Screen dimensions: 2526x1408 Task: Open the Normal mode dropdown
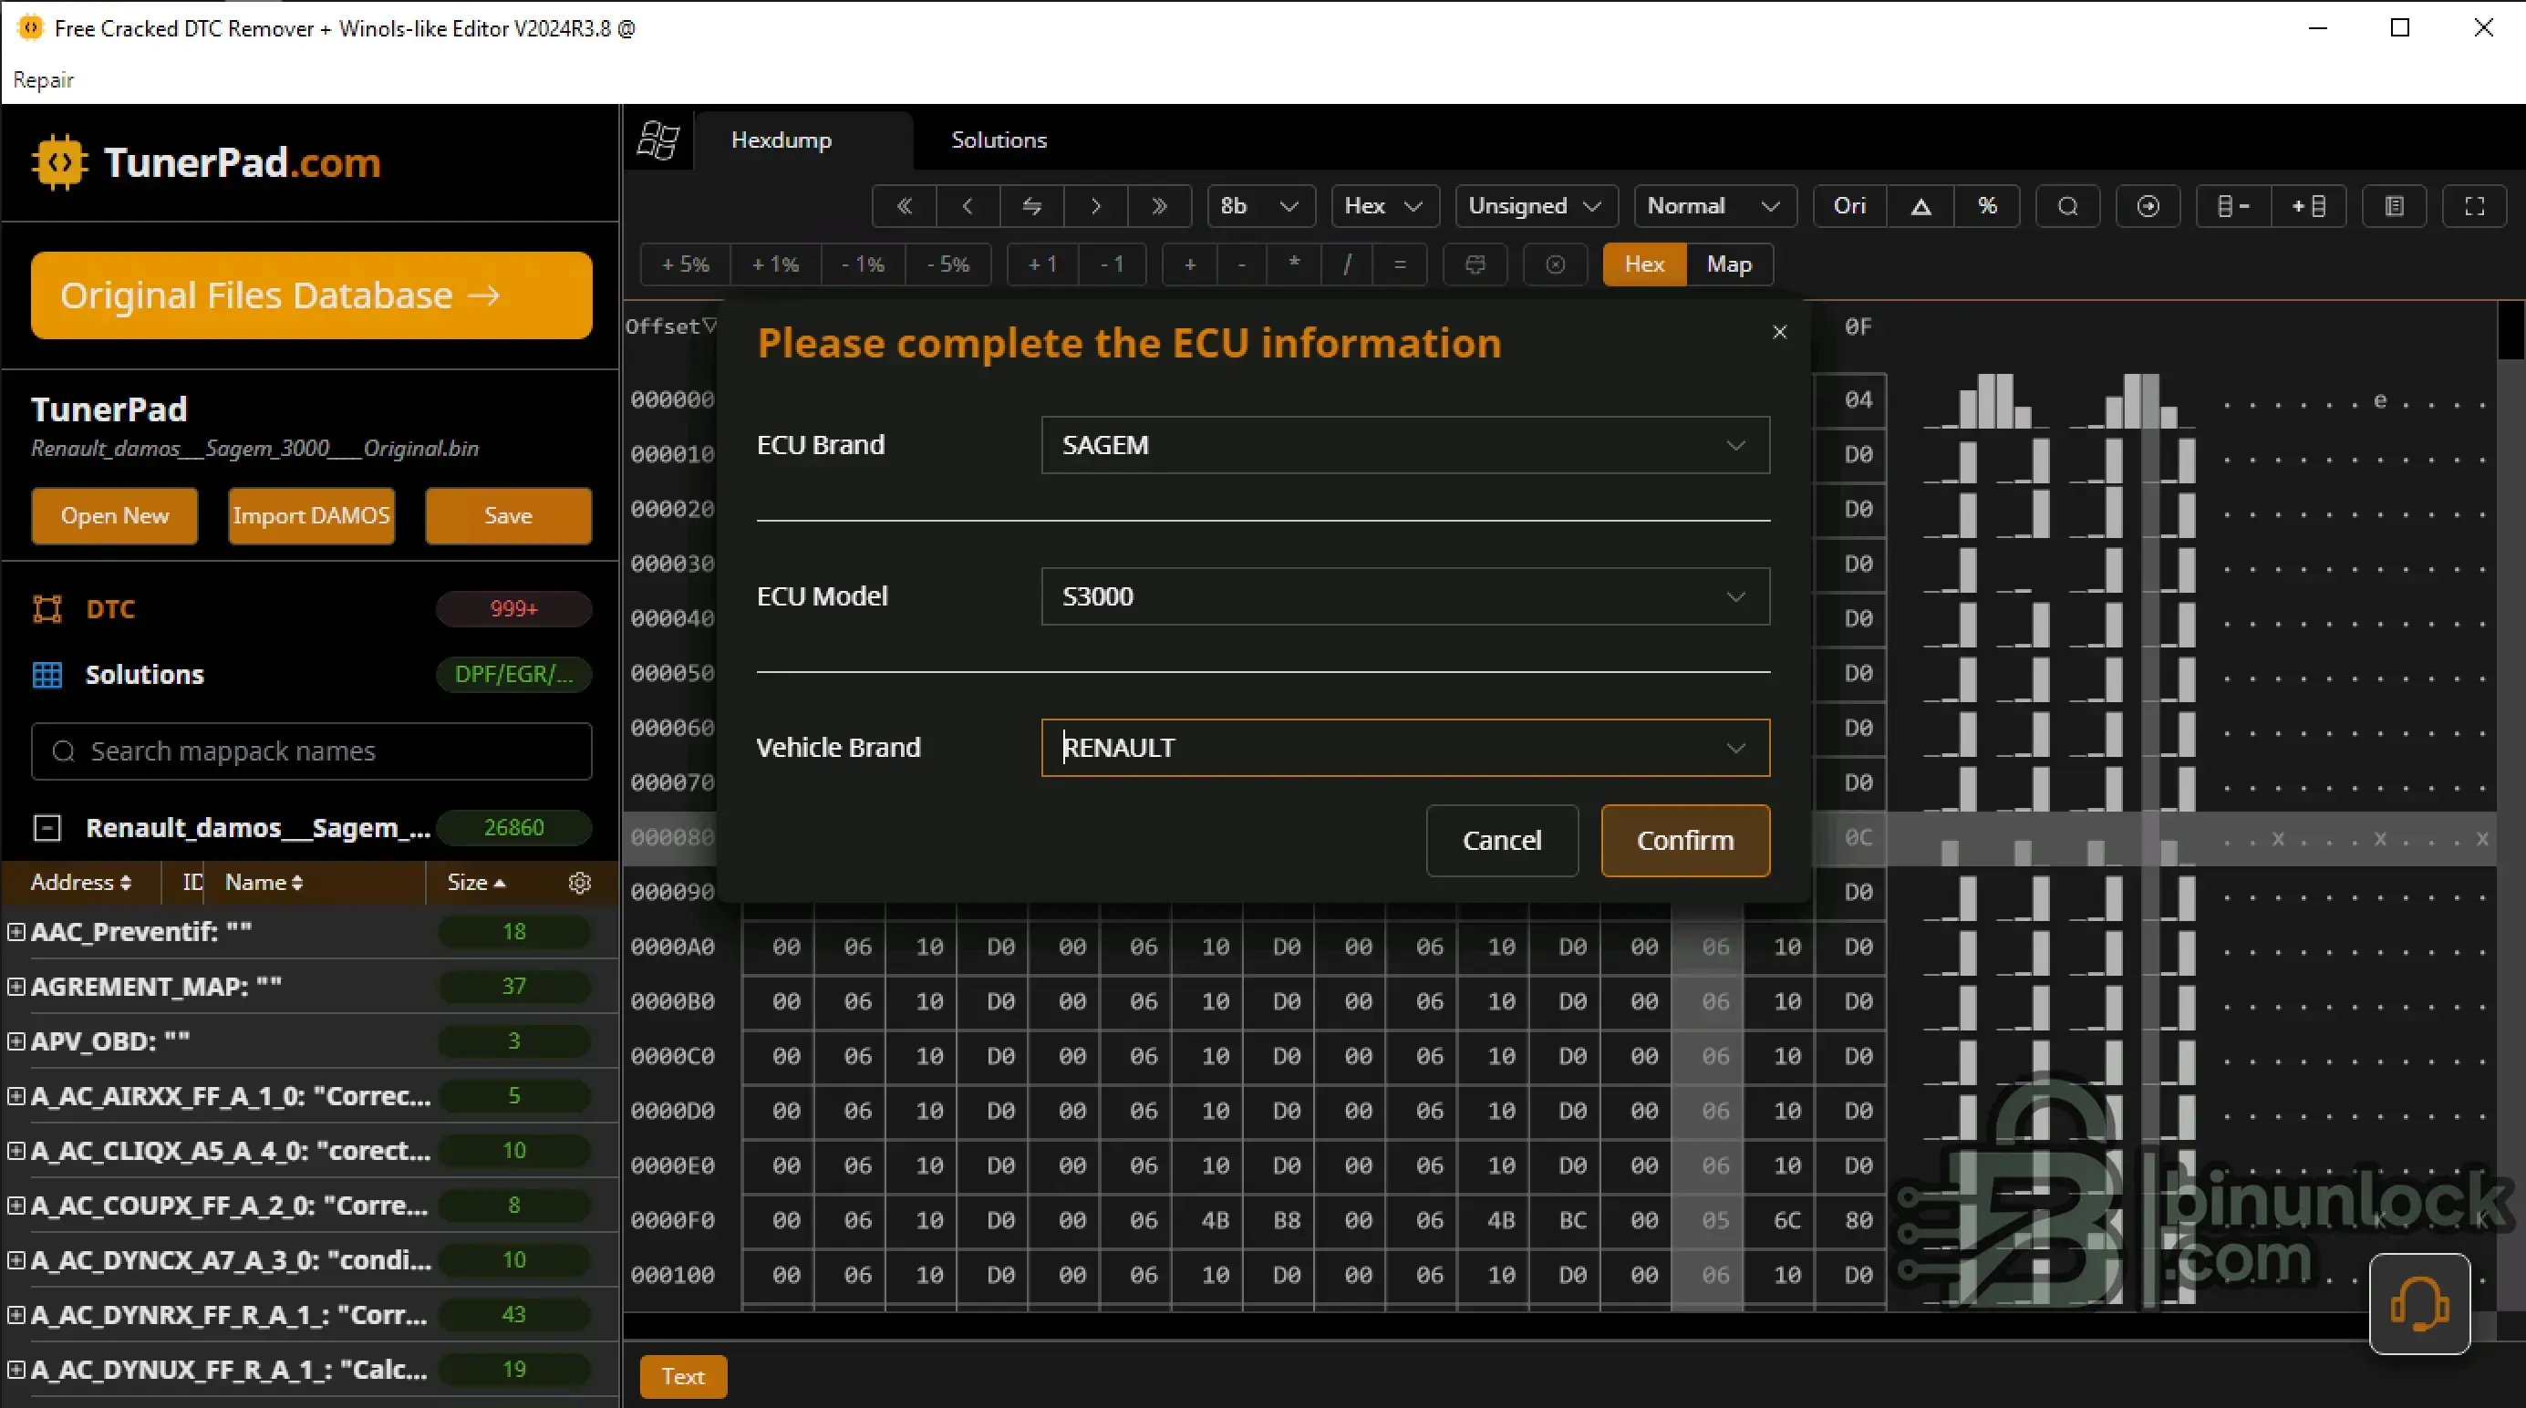1714,206
